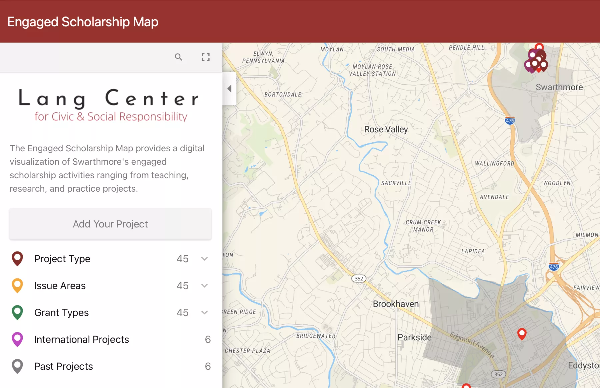The width and height of the screenshot is (600, 388).
Task: Click the Chester Plaza map label
Action: (247, 351)
